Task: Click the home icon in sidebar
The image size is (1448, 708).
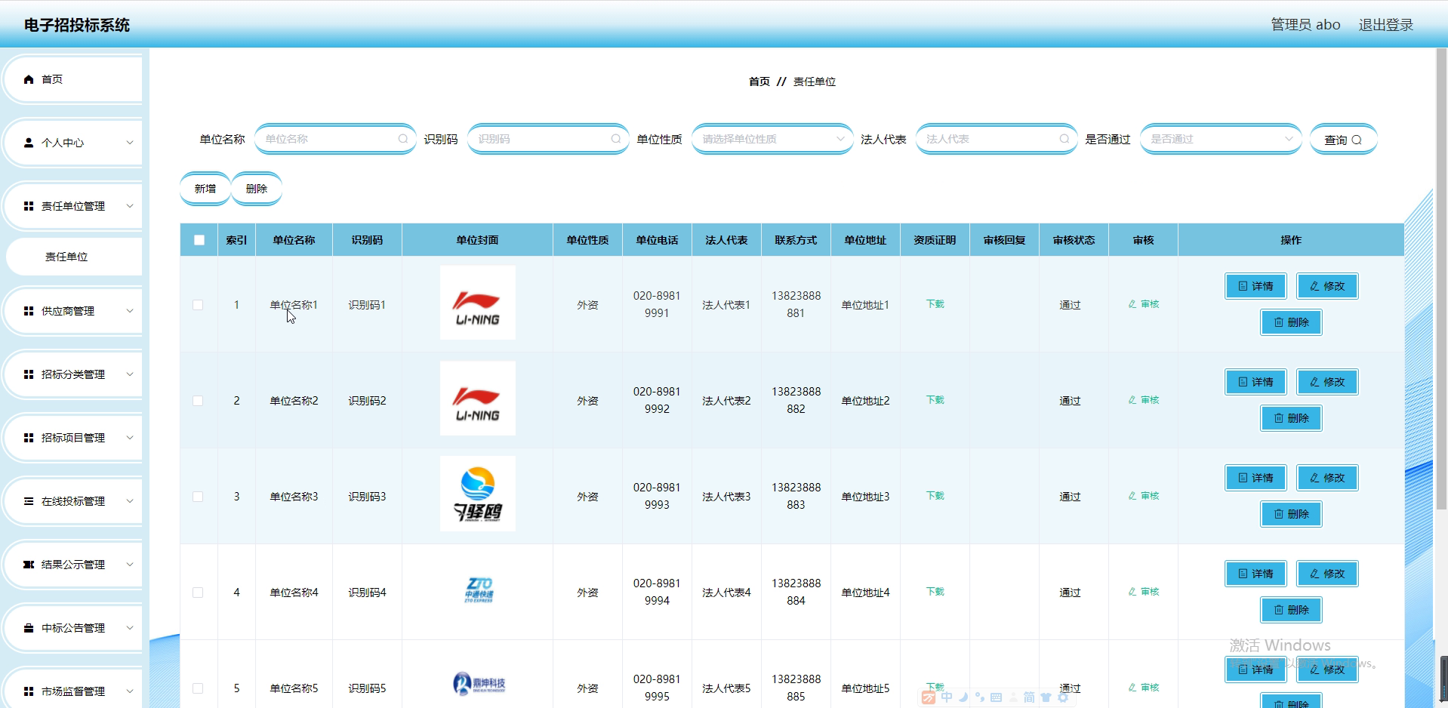Action: 29,79
